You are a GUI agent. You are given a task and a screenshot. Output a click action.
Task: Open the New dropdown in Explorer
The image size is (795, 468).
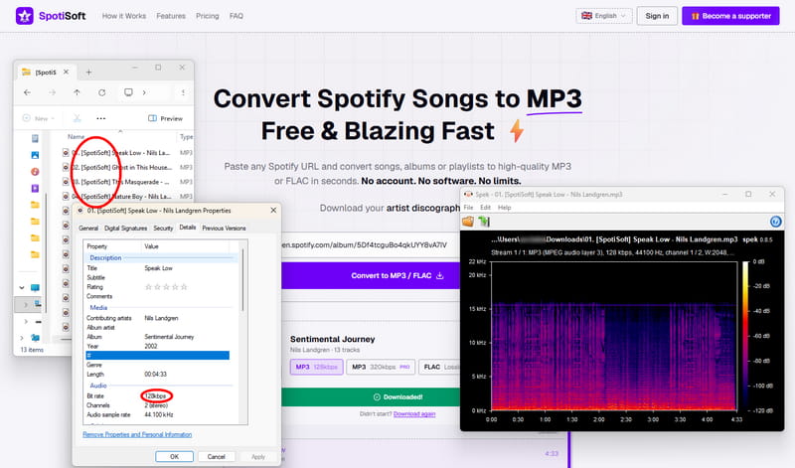tap(39, 118)
